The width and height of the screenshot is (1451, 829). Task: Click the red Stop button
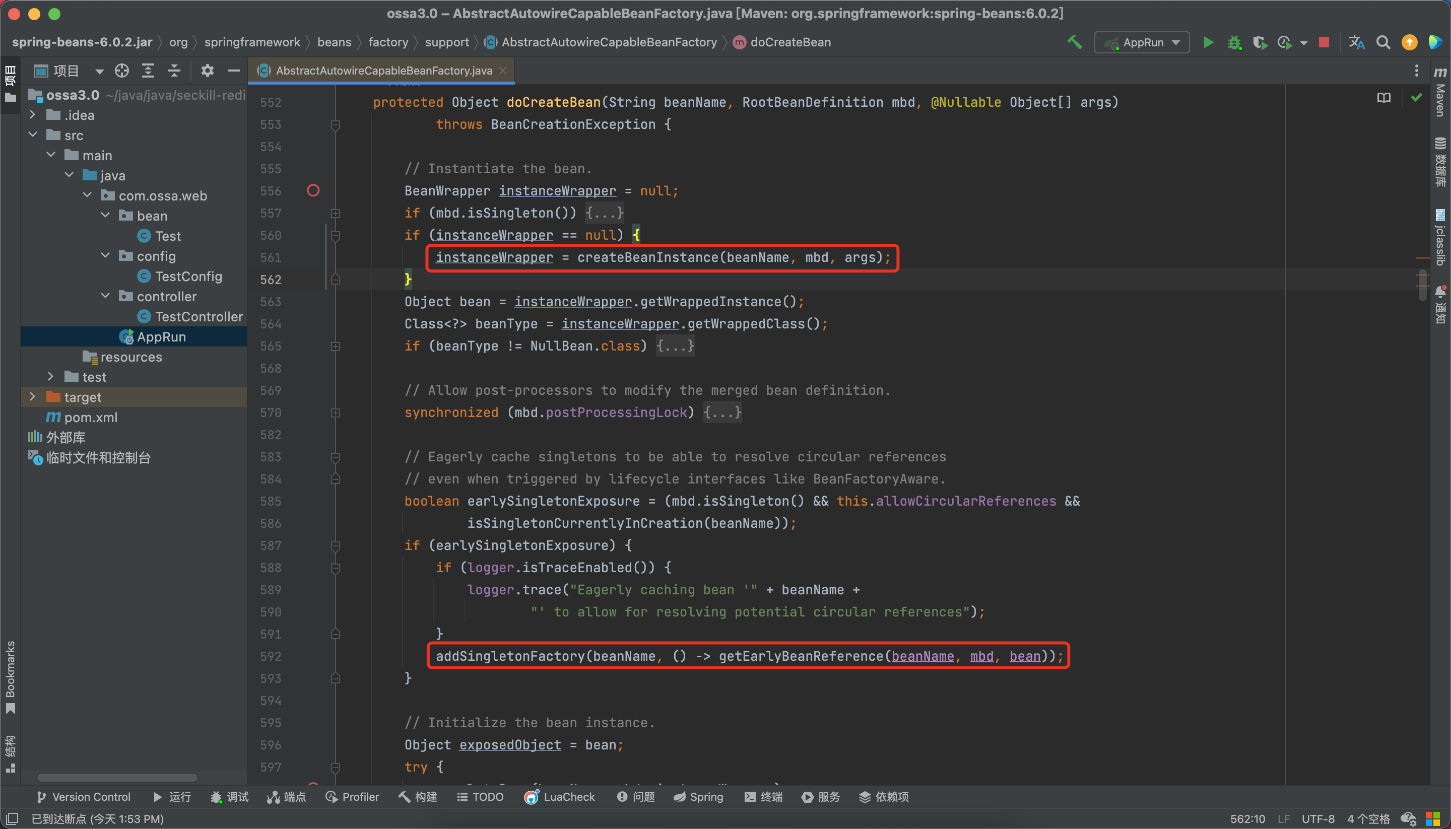point(1324,43)
